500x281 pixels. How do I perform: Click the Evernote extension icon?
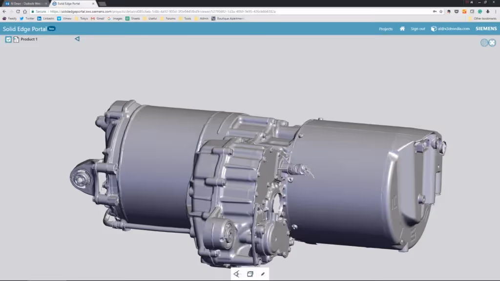[449, 12]
